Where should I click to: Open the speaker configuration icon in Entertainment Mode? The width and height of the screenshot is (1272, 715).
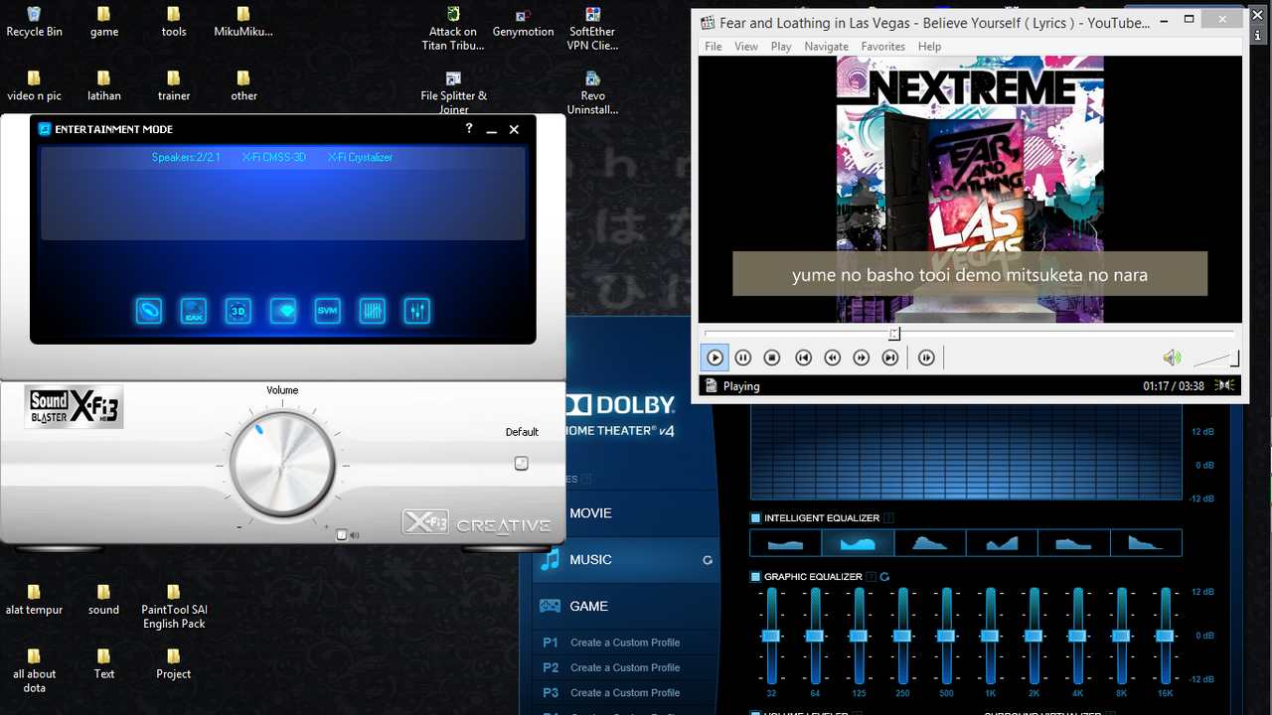coord(149,311)
